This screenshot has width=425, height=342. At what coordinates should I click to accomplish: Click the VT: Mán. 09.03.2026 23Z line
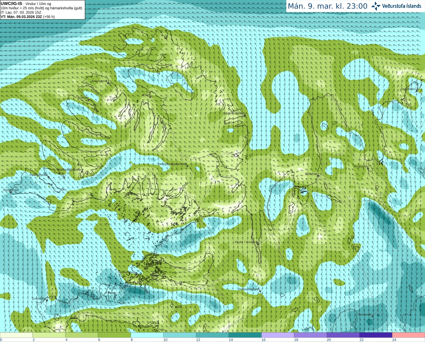pos(28,17)
